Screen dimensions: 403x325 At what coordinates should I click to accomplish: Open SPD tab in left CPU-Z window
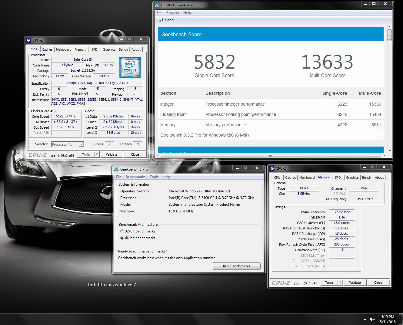pyautogui.click(x=95, y=49)
